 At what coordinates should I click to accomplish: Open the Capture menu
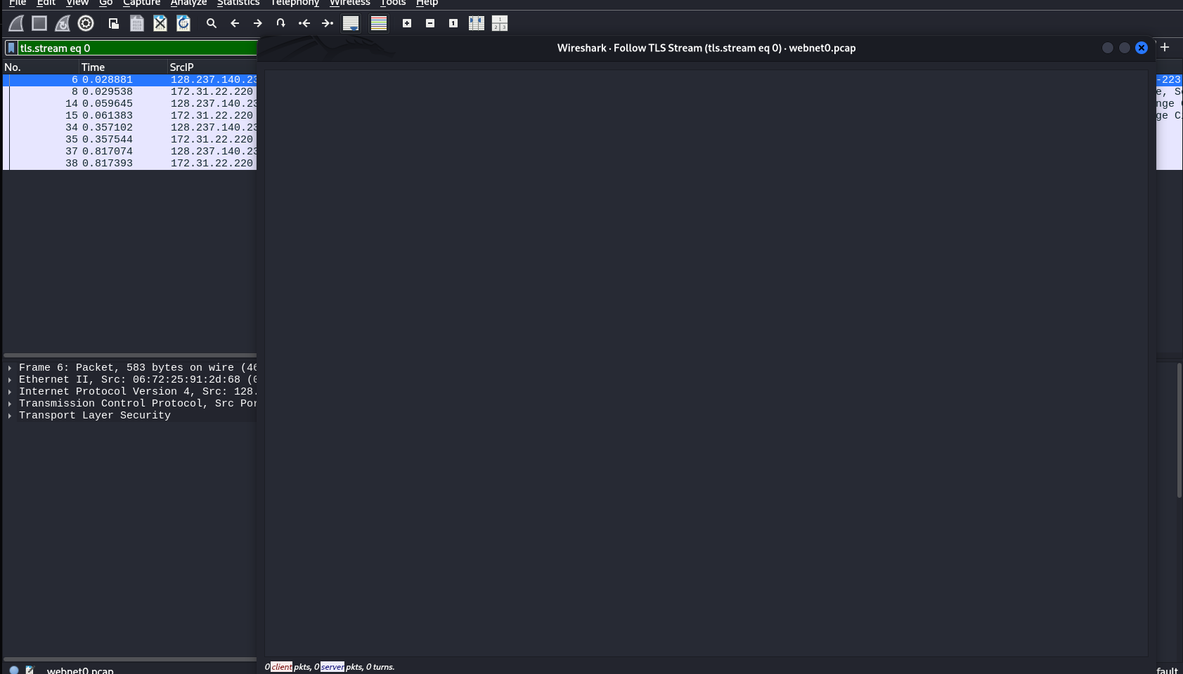tap(141, 3)
